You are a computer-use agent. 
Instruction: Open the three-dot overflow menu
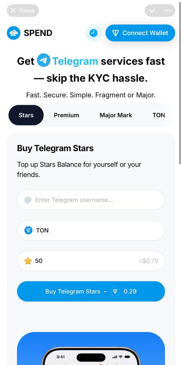click(168, 11)
